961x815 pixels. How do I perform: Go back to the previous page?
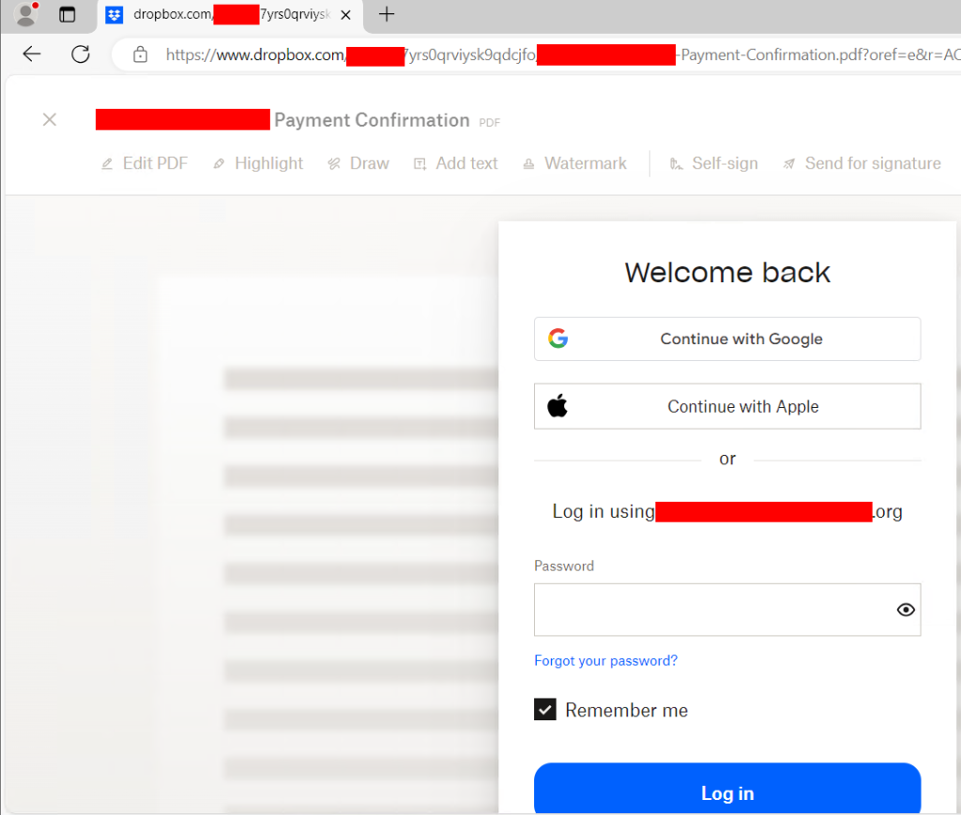point(31,54)
